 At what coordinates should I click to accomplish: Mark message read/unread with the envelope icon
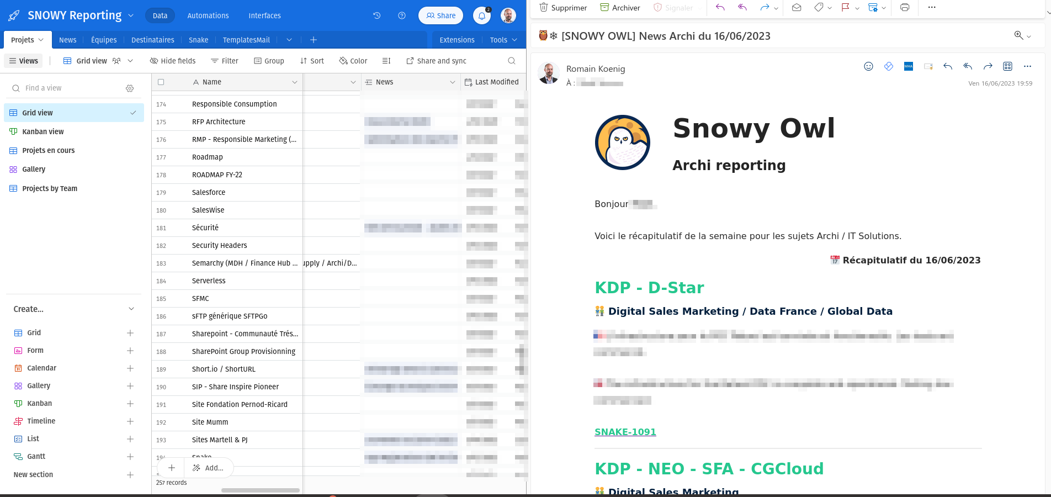coord(797,8)
